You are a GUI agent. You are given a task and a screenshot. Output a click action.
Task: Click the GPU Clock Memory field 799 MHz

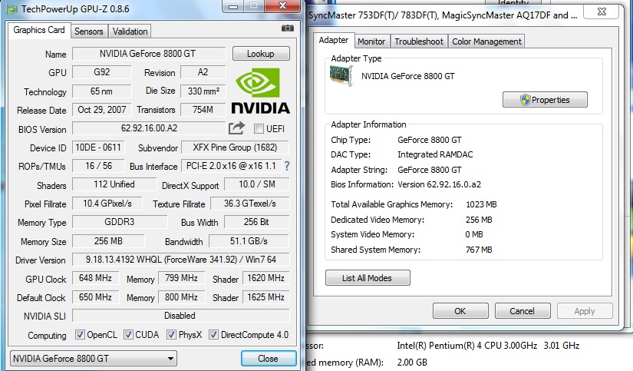coord(181,278)
